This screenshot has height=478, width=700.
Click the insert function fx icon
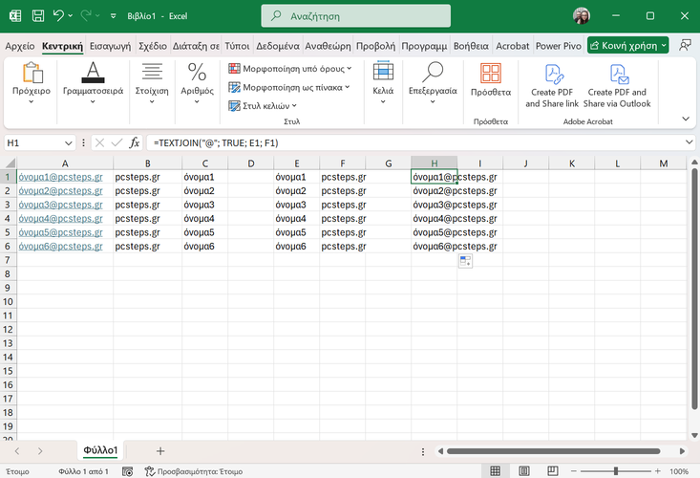(x=135, y=142)
